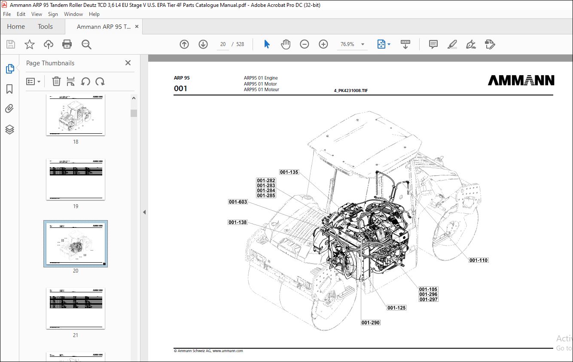Screen dimensions: 573x362
Task: Go to the next page arrow
Action: pyautogui.click(x=203, y=44)
